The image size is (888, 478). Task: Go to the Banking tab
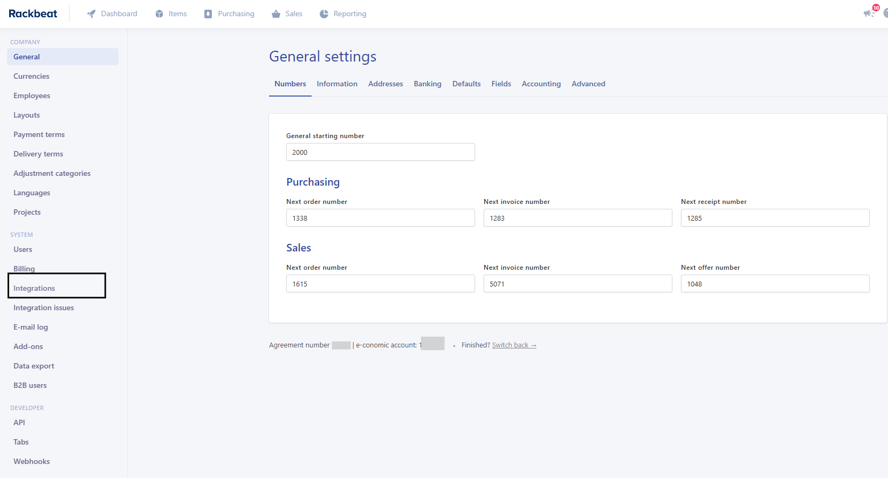click(x=428, y=84)
